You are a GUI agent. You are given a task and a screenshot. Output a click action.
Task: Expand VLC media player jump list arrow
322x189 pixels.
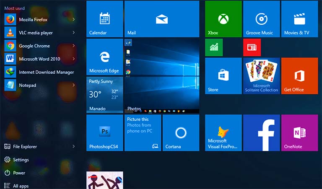[73, 32]
